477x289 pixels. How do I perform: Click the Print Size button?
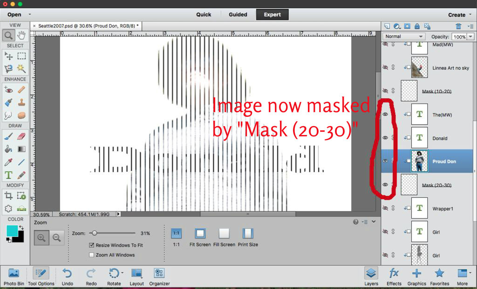pos(248,237)
